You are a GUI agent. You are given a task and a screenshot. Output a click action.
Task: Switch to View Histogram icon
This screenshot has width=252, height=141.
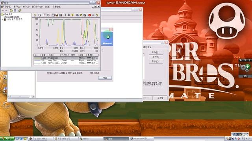57,15
